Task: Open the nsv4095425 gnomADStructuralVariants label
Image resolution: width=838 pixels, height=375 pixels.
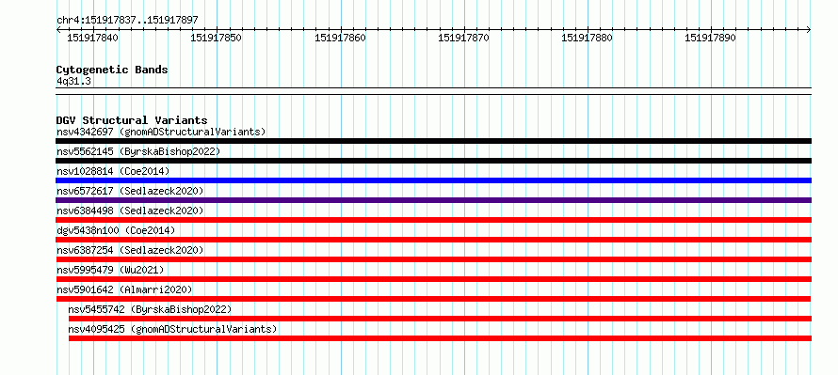Action: click(172, 329)
